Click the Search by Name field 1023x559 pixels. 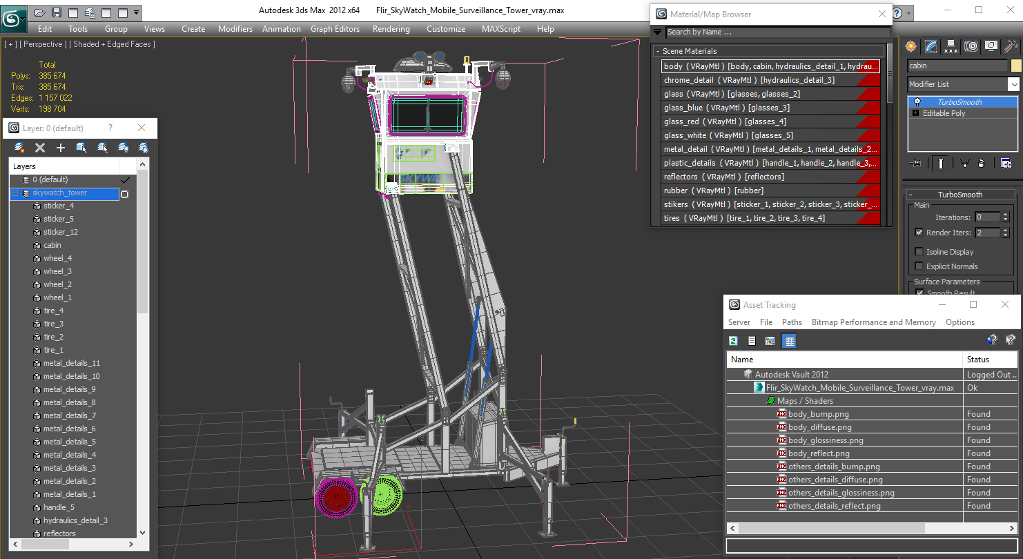coord(778,32)
